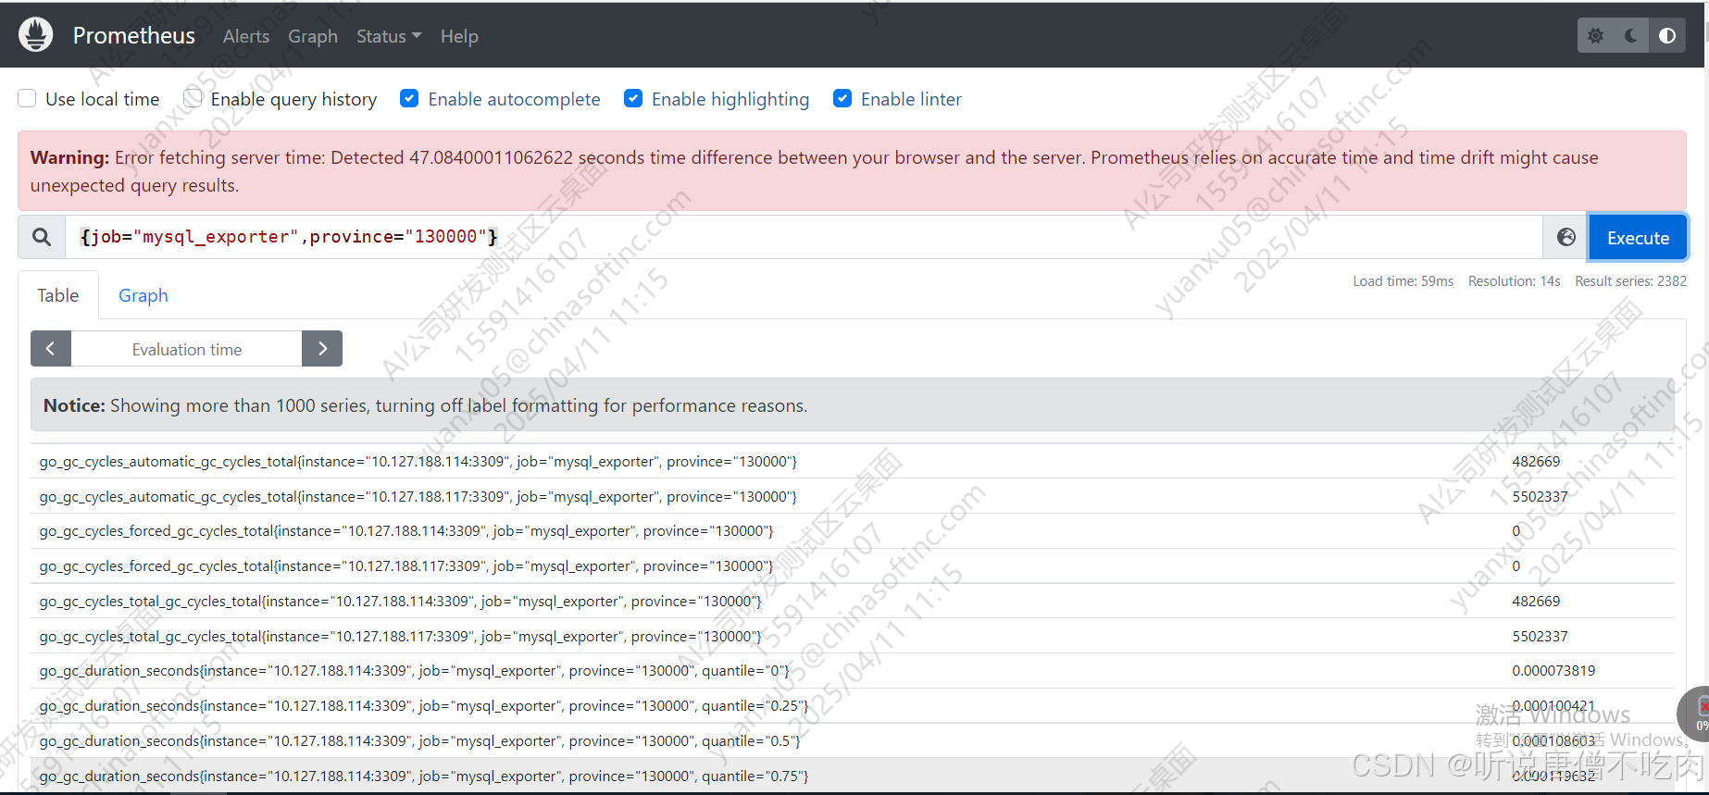Click the search magnifier icon
Screen dimensions: 1709x795
42,237
